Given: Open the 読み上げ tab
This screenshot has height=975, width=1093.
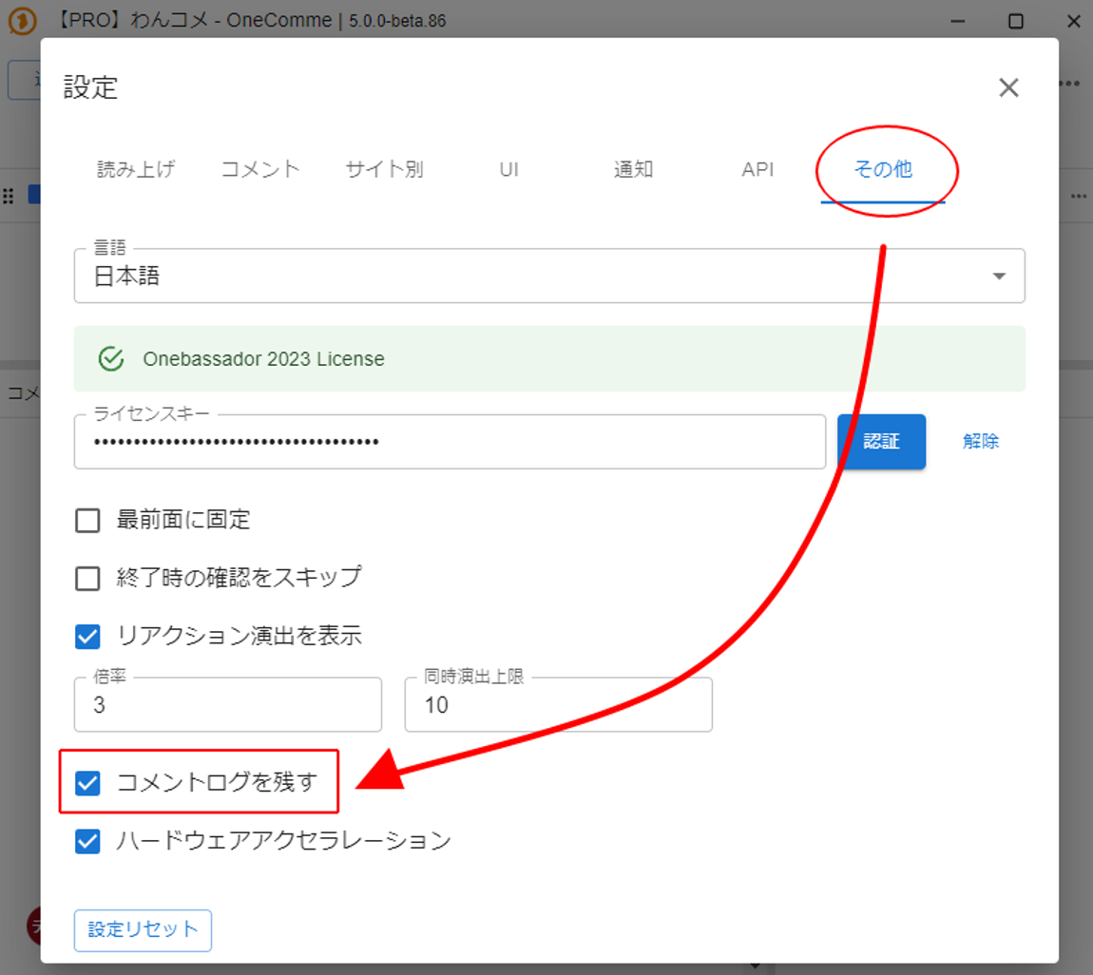Looking at the screenshot, I should click(136, 169).
